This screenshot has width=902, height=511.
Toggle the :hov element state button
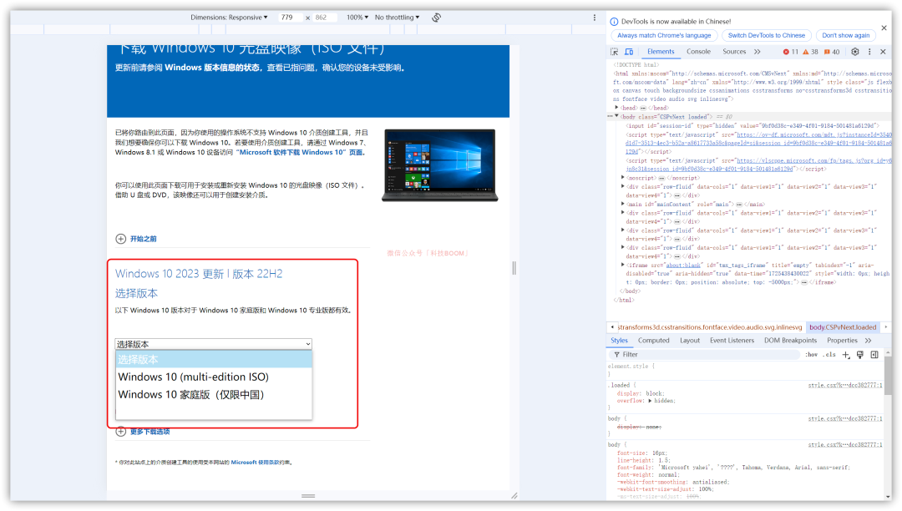(812, 355)
